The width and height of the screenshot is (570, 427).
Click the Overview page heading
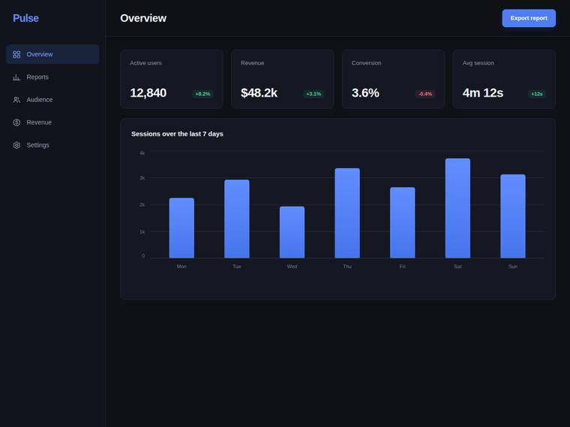click(x=143, y=18)
